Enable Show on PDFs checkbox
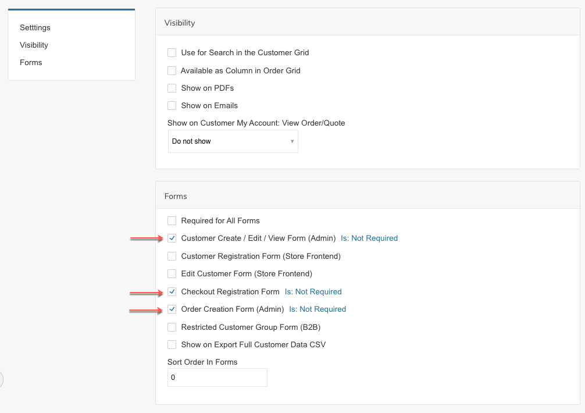This screenshot has width=585, height=413. pyautogui.click(x=172, y=88)
